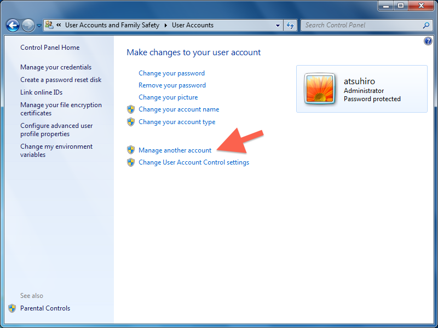Screen dimensions: 438x328
Task: Open Manage your credentials
Action: (x=56, y=67)
